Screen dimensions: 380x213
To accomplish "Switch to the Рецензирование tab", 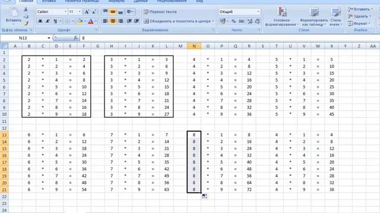I will tap(172, 1).
